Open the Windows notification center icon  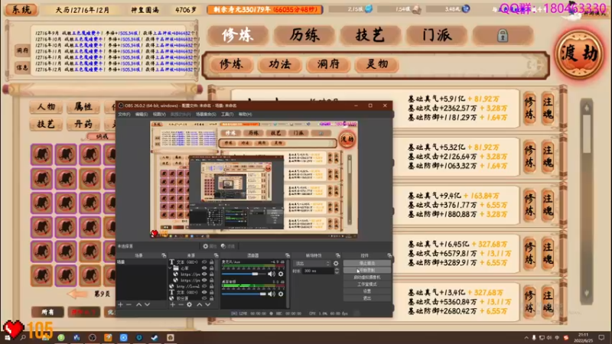pyautogui.click(x=601, y=337)
